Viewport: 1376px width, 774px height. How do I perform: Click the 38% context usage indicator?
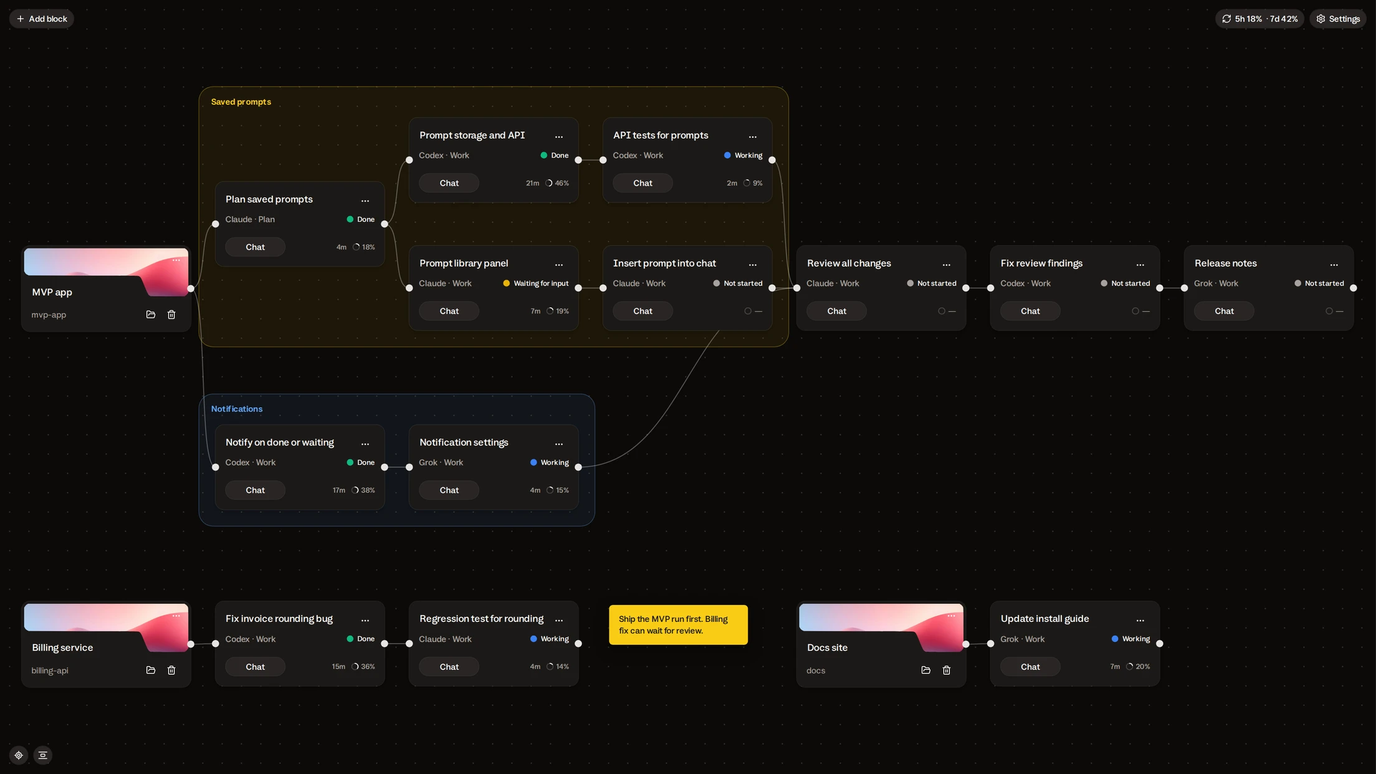(363, 490)
